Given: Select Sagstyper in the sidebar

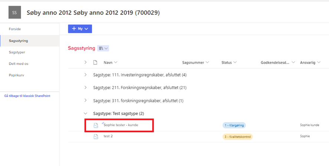Looking at the screenshot, I should click(x=17, y=52).
